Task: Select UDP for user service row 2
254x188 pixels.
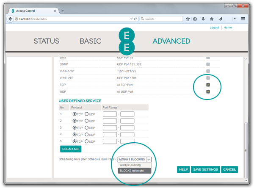Action: tap(86, 121)
